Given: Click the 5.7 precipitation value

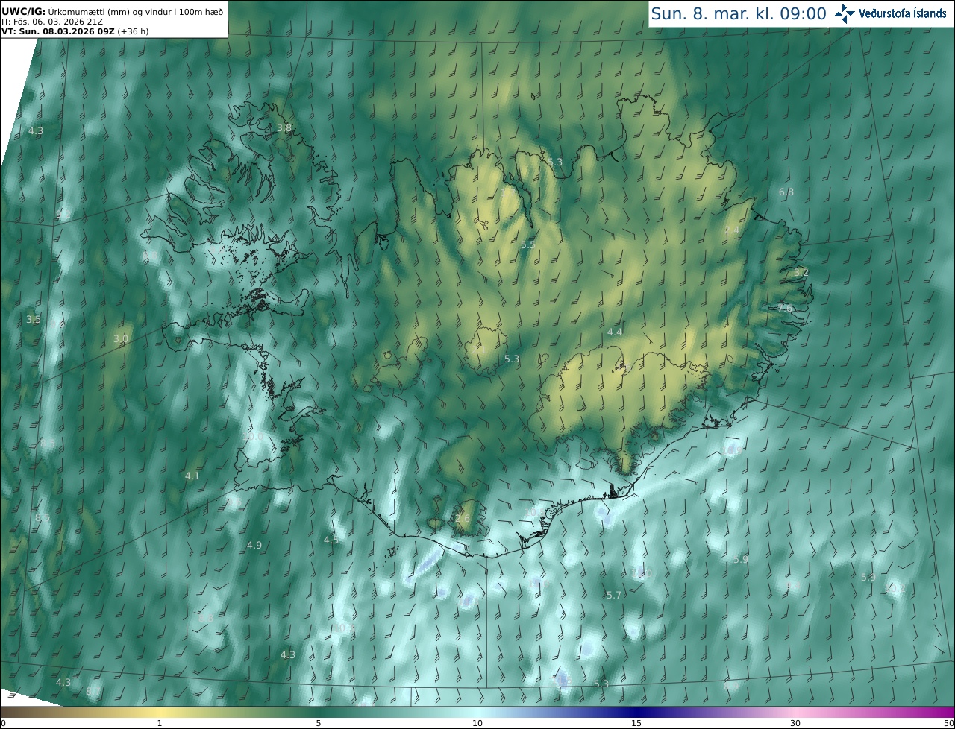Looking at the screenshot, I should pos(614,595).
